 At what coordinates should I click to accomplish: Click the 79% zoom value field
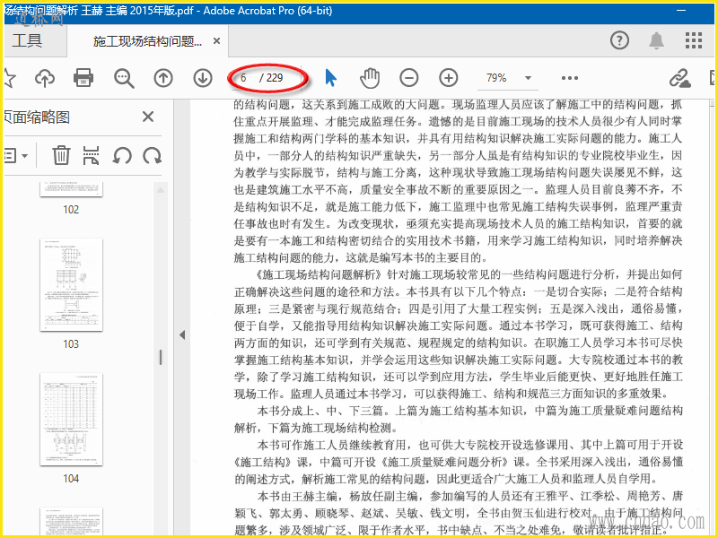497,78
